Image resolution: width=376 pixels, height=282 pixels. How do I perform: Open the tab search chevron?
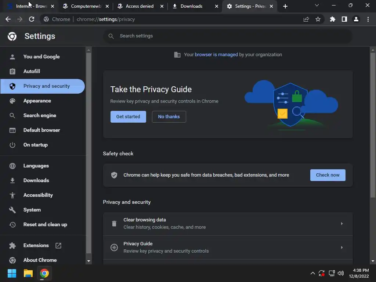tap(317, 5)
